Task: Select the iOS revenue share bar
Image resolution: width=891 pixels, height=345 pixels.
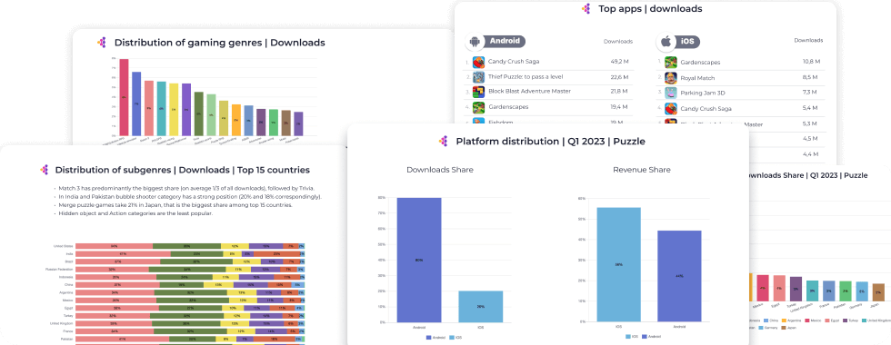Action: (619, 264)
